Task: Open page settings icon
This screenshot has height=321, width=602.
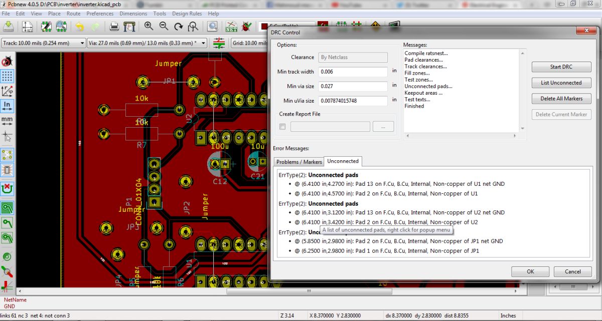Action: coord(28,26)
